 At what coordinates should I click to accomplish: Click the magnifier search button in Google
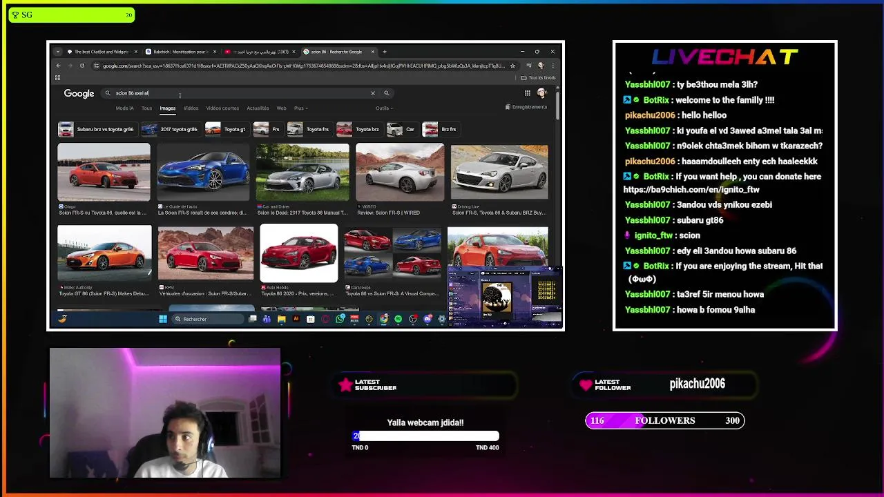387,93
